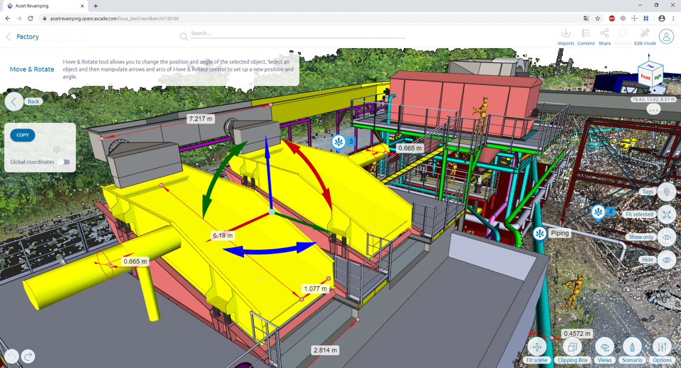The height and width of the screenshot is (368, 681).
Task: Open the Scenario tool
Action: (632, 346)
